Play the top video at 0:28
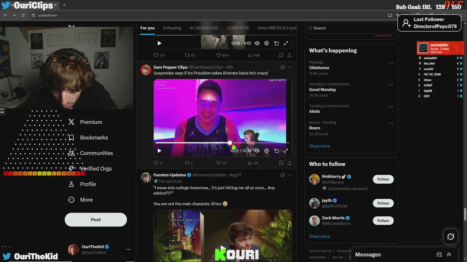Image resolution: width=467 pixels, height=262 pixels. [159, 43]
